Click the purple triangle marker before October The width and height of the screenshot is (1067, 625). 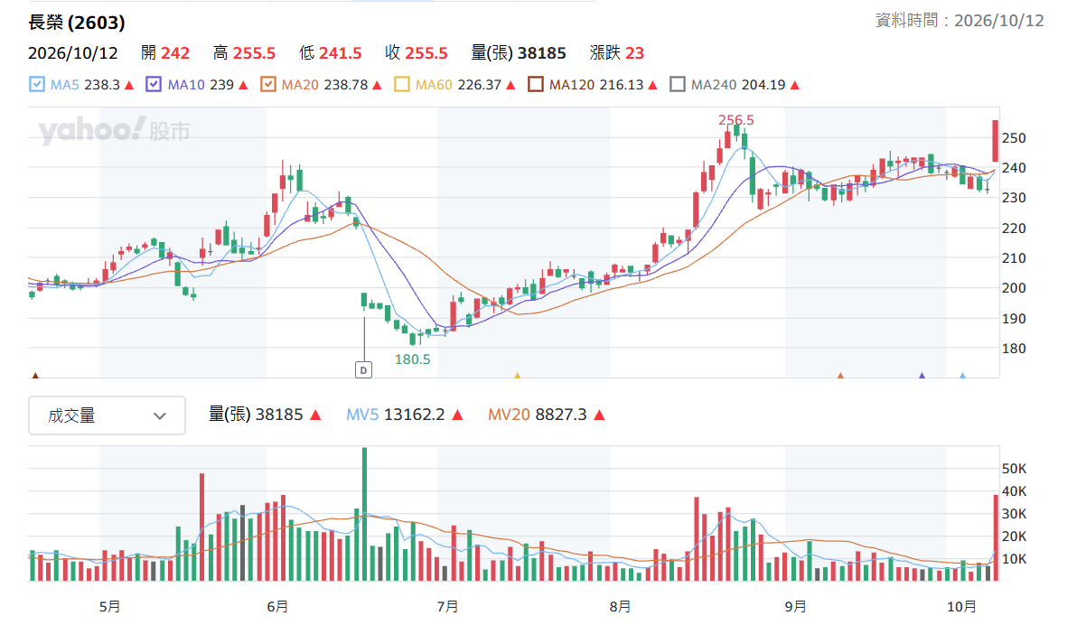pyautogui.click(x=922, y=375)
